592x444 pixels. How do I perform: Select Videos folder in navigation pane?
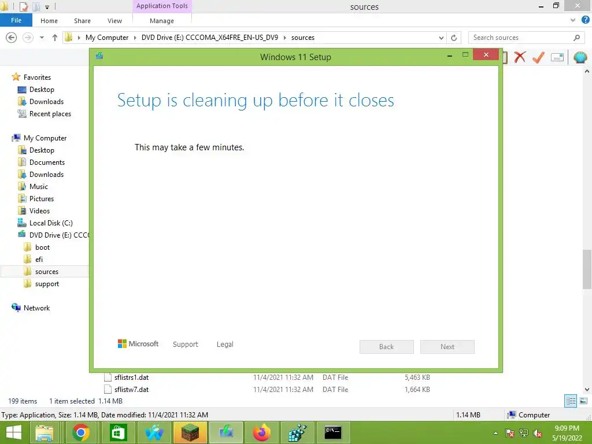click(x=39, y=210)
